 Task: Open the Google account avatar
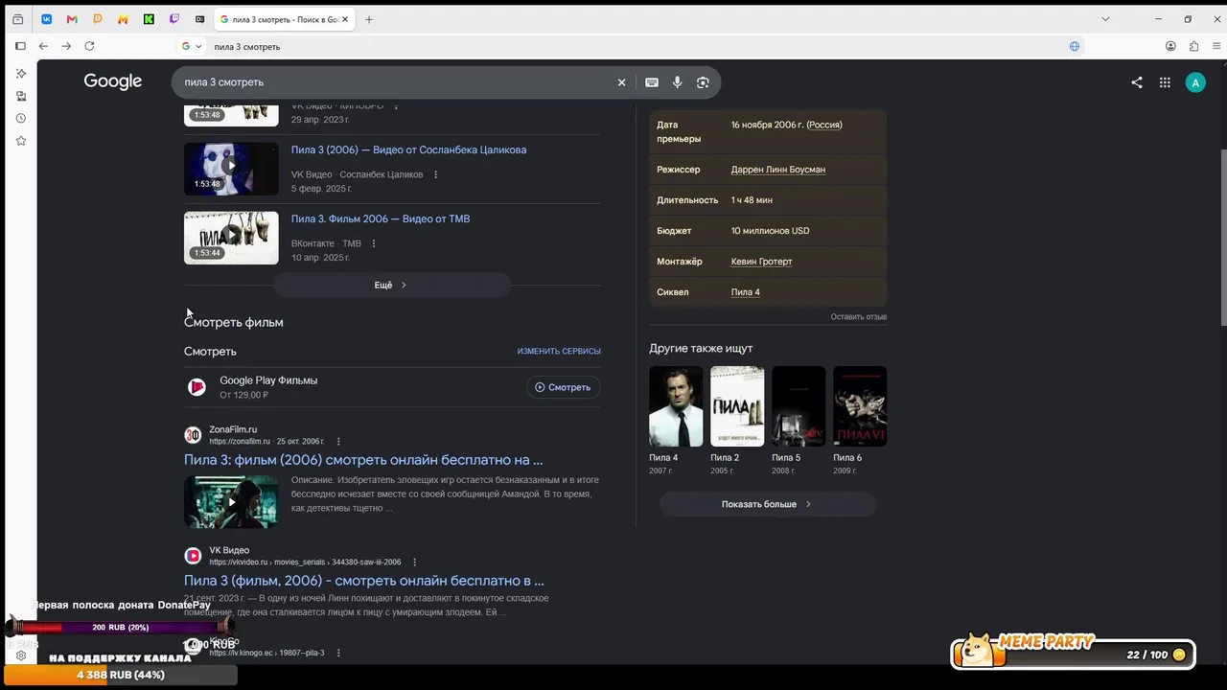click(x=1195, y=82)
